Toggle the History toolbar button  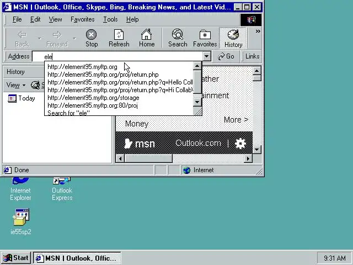233,38
